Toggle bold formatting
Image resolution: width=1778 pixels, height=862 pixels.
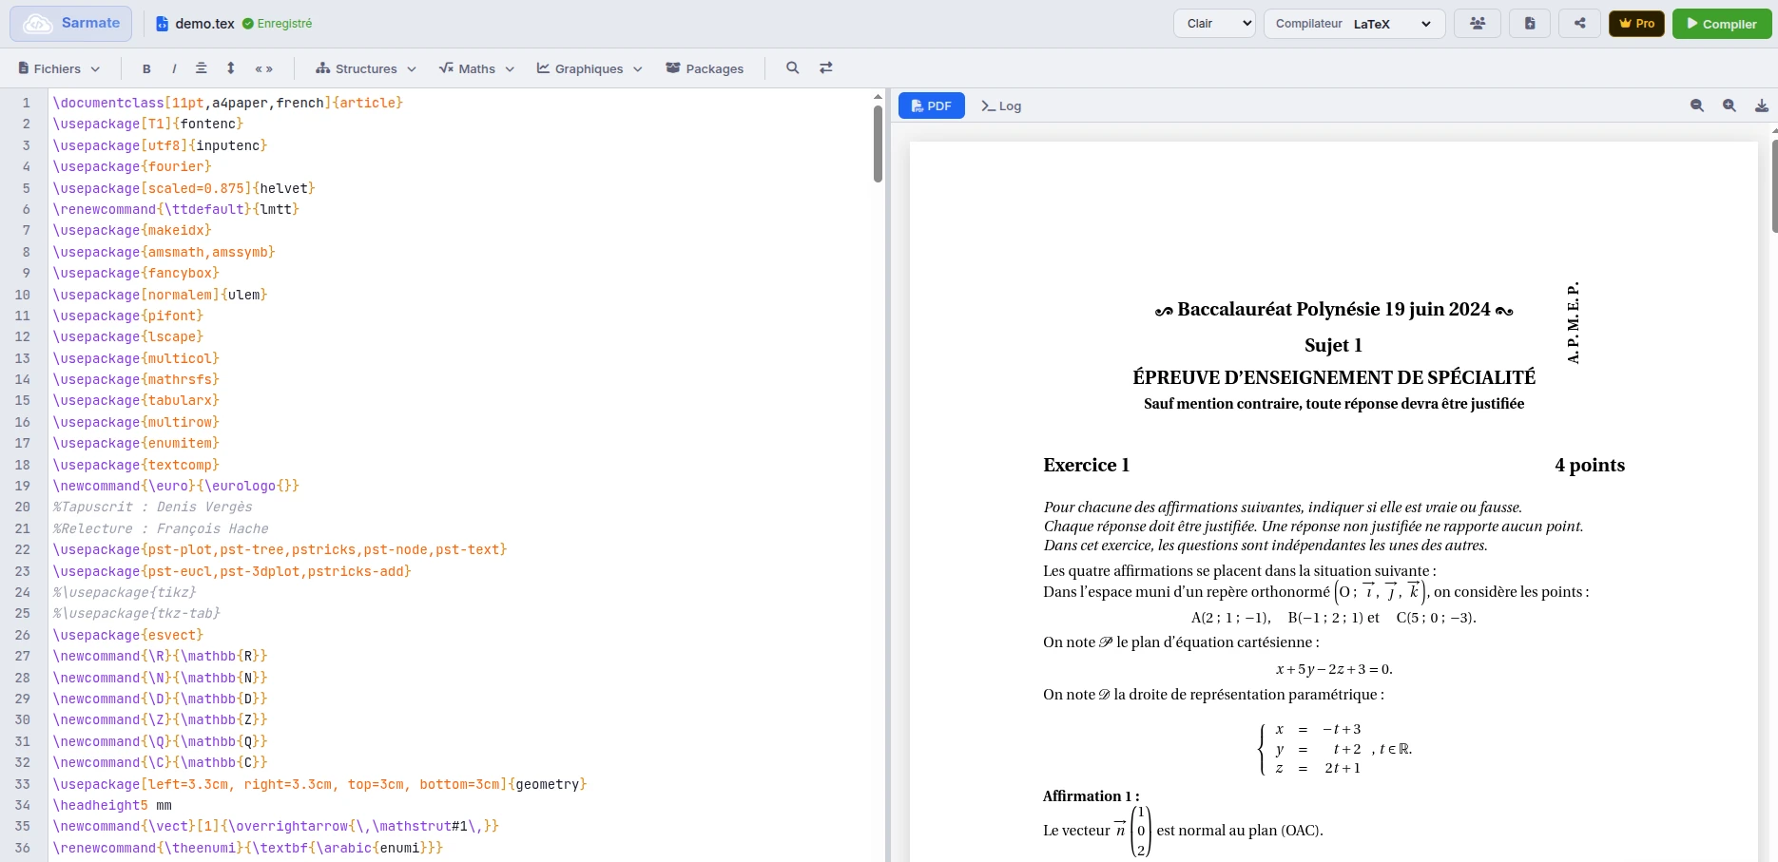point(147,68)
